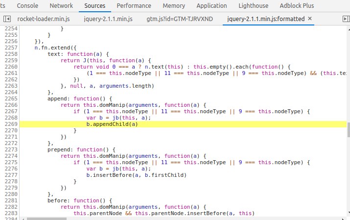
Task: Set breakpoint on line number 2266
Action: click(x=11, y=105)
